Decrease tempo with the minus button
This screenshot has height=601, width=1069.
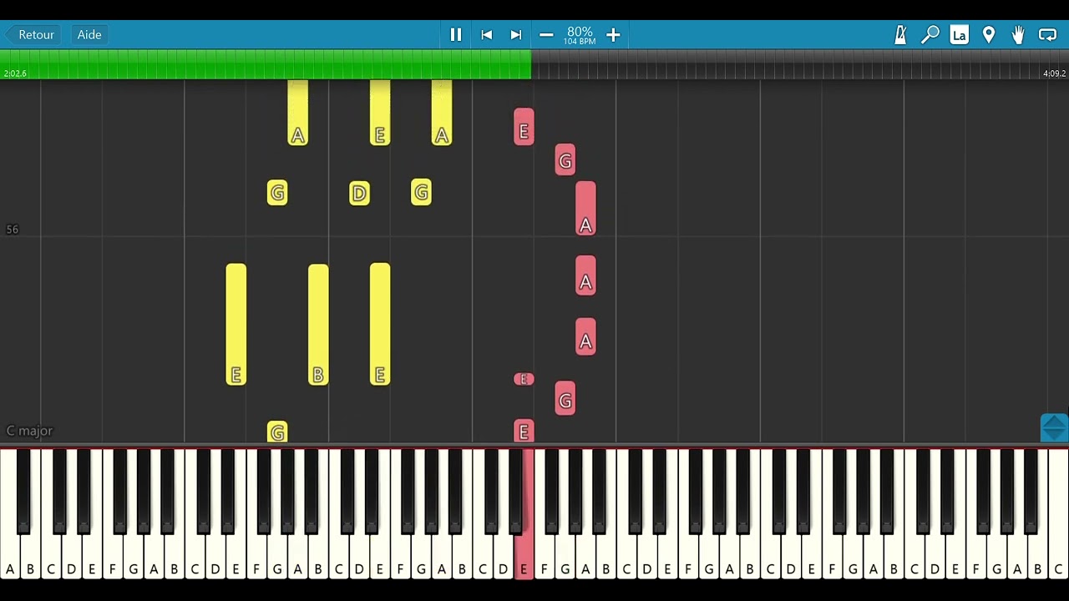tap(546, 35)
